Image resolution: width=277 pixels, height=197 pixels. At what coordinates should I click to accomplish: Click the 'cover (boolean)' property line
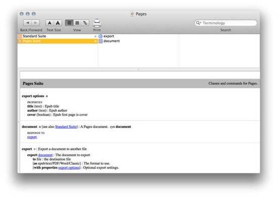point(57,115)
